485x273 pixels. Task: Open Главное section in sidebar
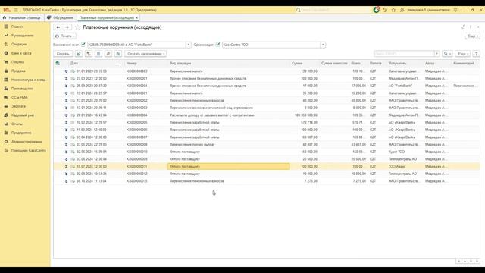(17, 27)
